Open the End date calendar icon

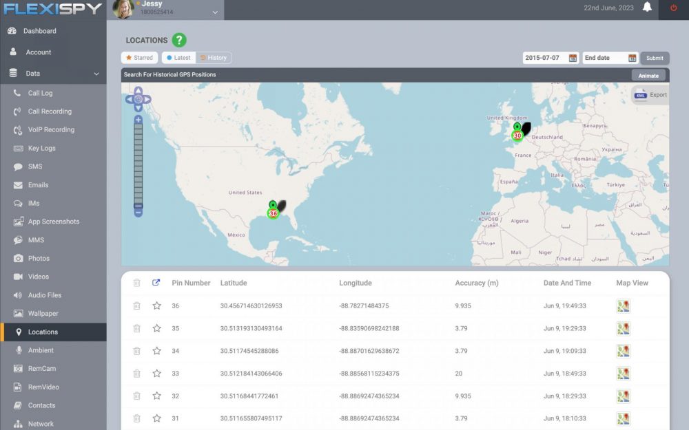coord(632,58)
